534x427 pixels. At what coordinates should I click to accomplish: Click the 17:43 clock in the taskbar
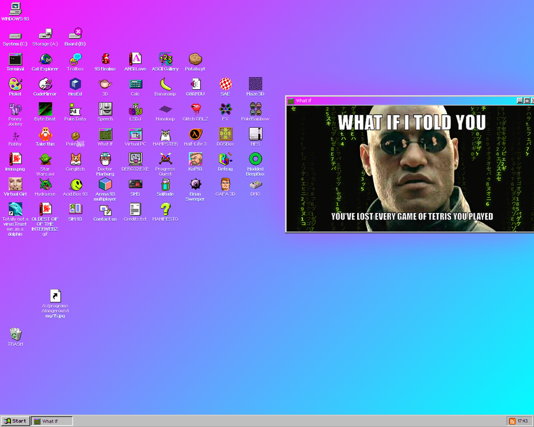524,421
